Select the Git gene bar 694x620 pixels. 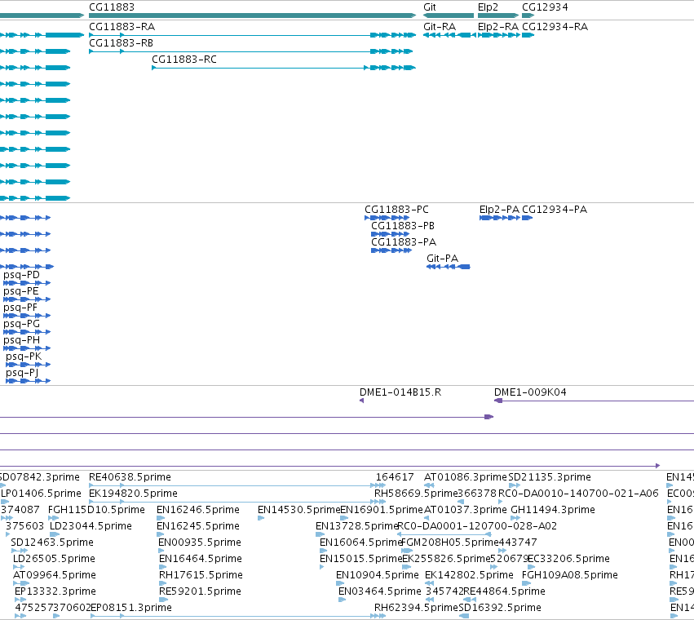449,15
